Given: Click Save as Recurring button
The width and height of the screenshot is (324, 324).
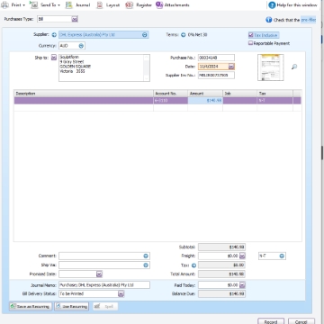Looking at the screenshot, I should [31, 306].
